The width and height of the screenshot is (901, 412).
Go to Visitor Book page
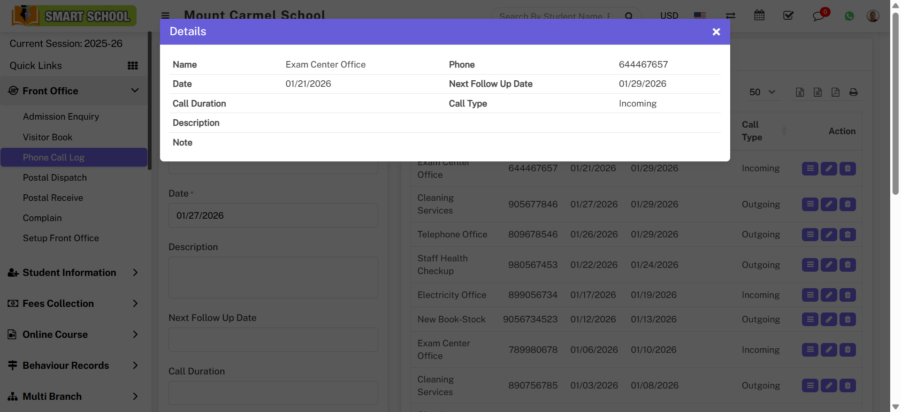tap(48, 137)
